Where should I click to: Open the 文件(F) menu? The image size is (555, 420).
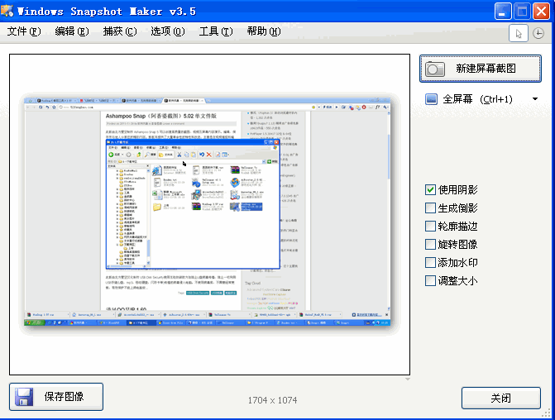point(24,31)
